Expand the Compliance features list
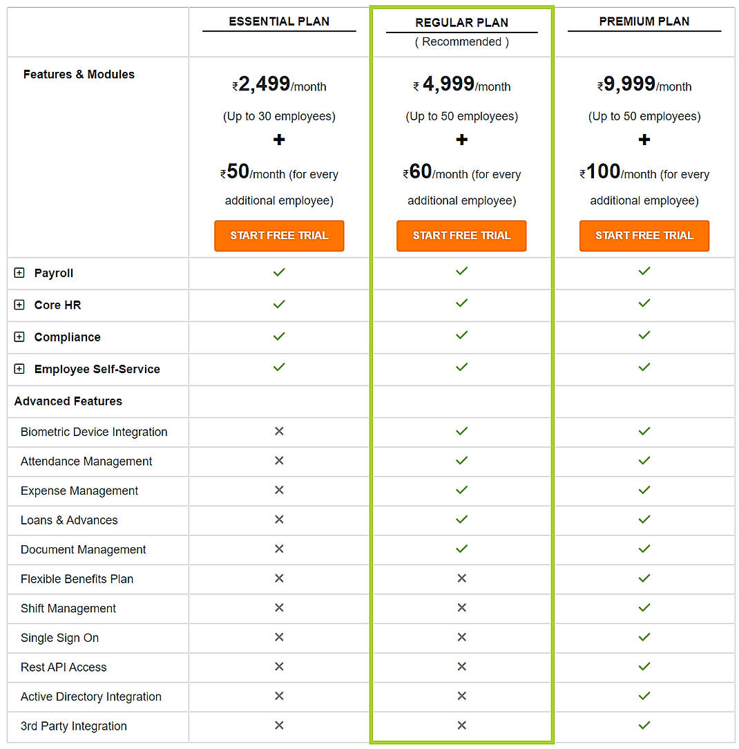This screenshot has width=739, height=749. pos(19,336)
